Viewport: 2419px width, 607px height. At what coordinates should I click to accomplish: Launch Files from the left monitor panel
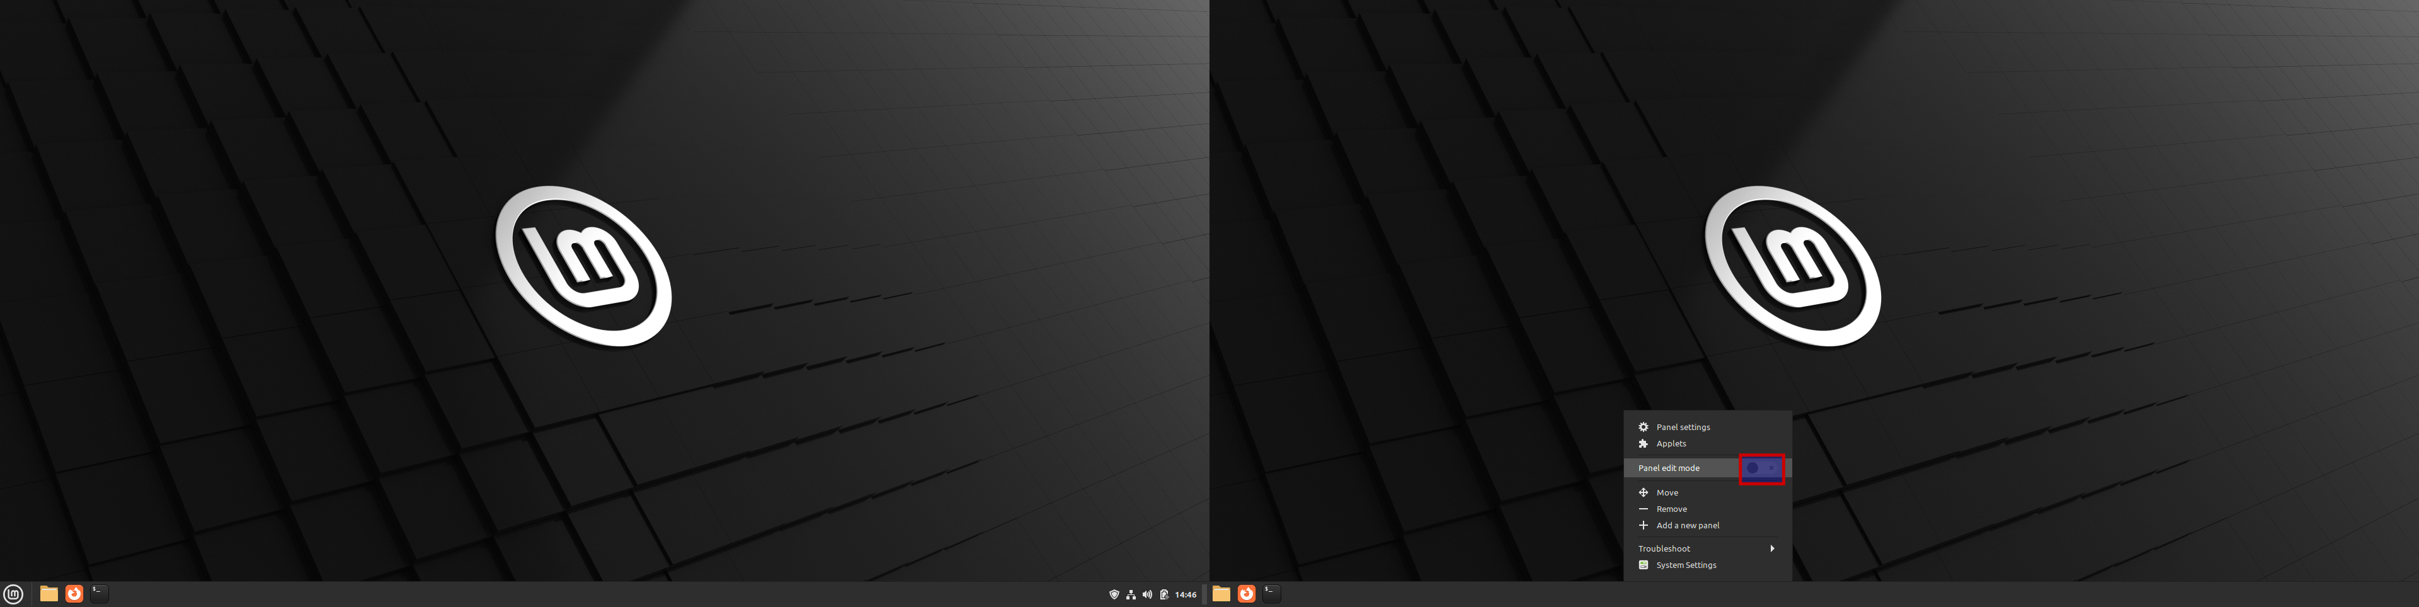[x=49, y=594]
